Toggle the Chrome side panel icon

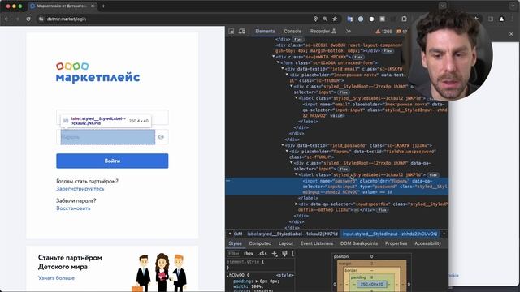pyautogui.click(x=491, y=19)
